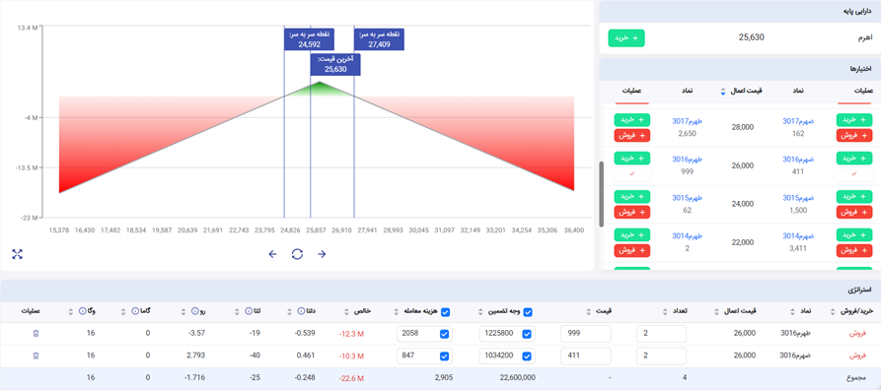The width and height of the screenshot is (881, 390).
Task: Click خرید button for اهرم asset
Action: [626, 38]
